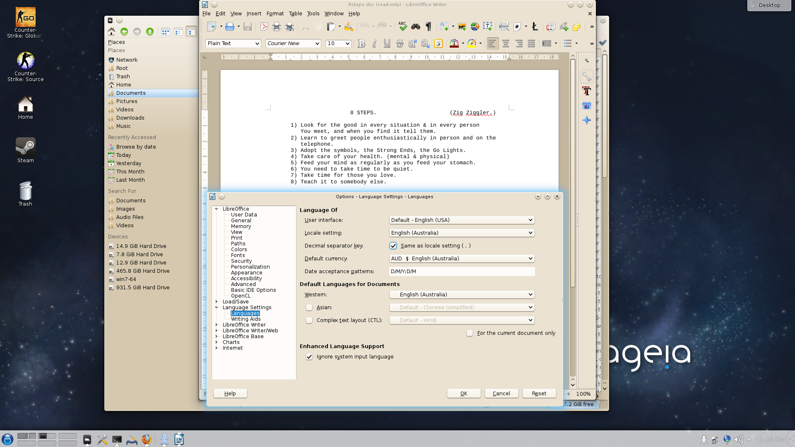The height and width of the screenshot is (447, 795).
Task: Click the Center Horizontally alignment icon
Action: 506,43
